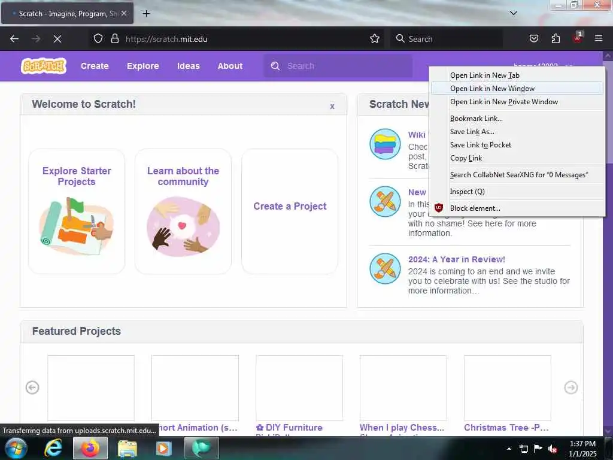Open the Christmas Tree featured project link
The image size is (613, 460).
click(506, 428)
